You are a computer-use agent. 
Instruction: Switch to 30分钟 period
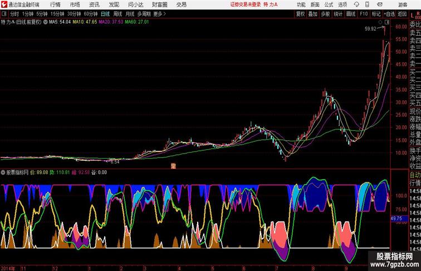click(74, 14)
